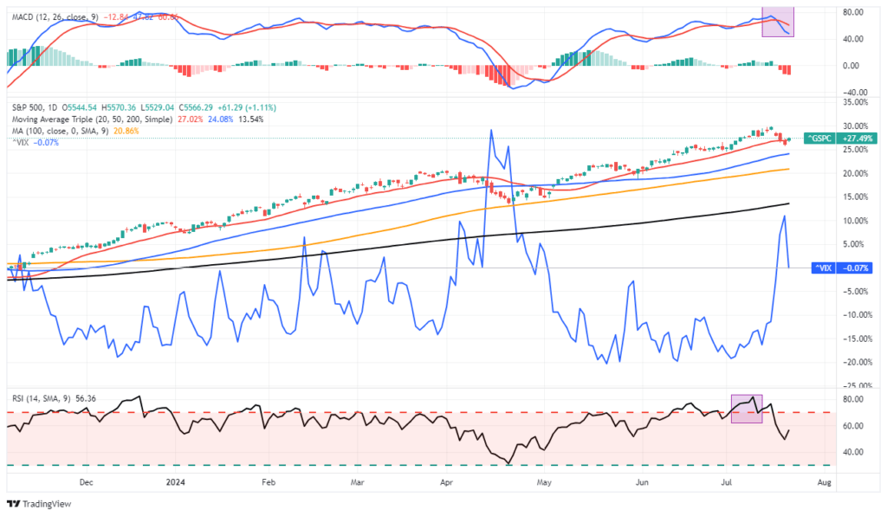The width and height of the screenshot is (887, 516).
Task: Click the H5570.36 high price value
Action: [x=120, y=107]
